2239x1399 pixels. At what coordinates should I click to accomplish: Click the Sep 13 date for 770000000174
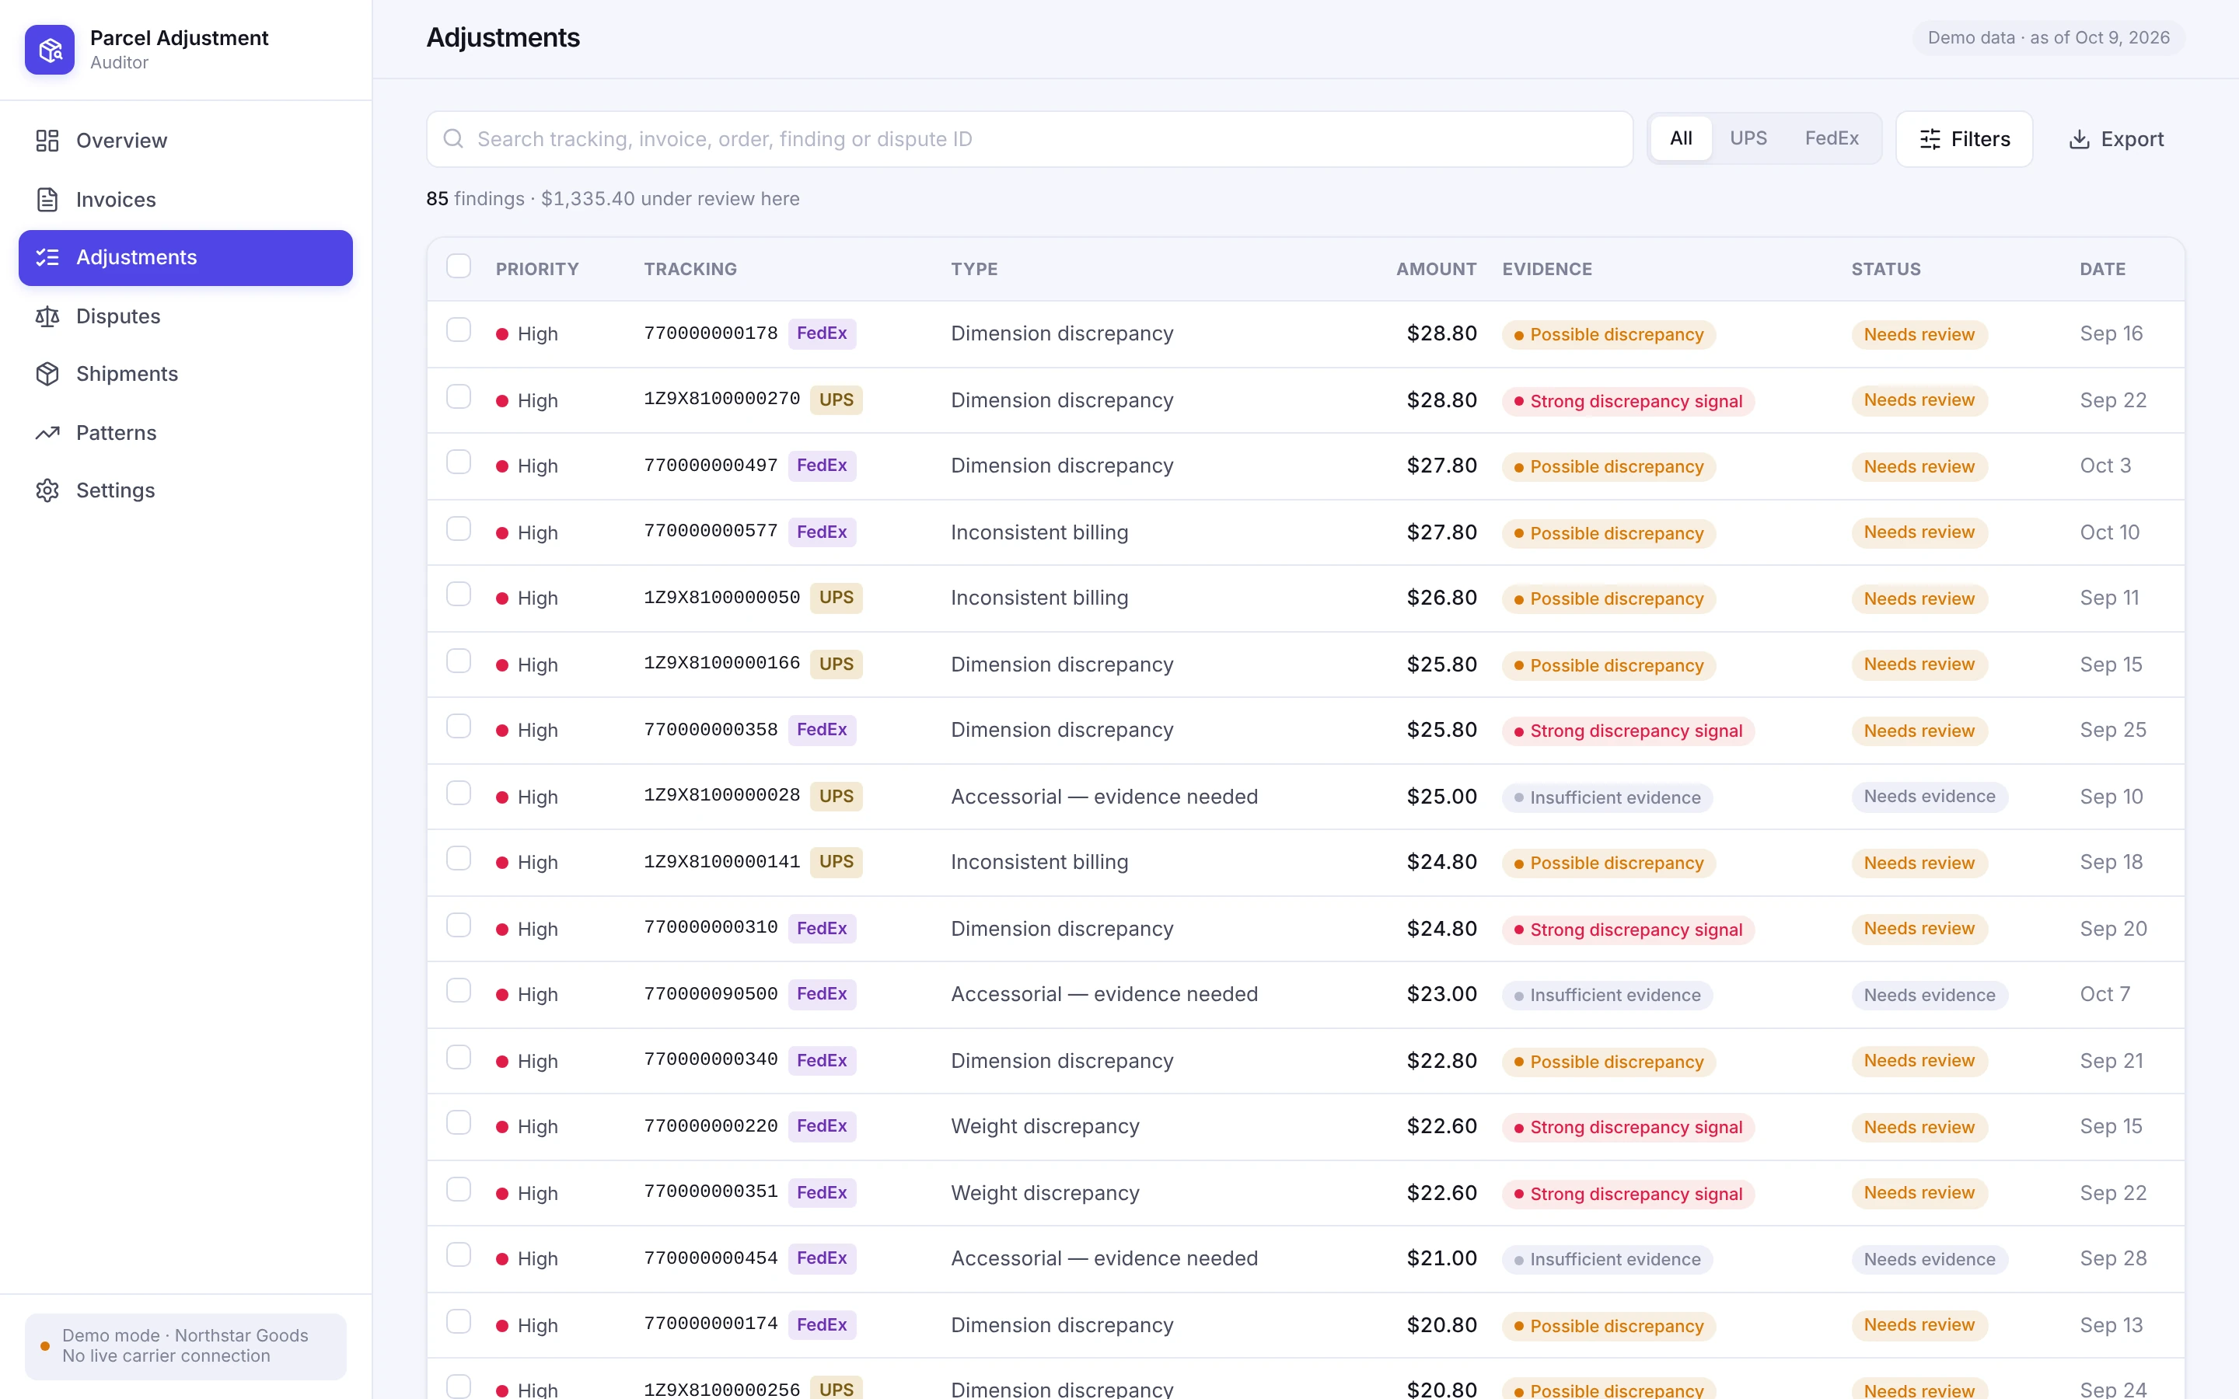[2112, 1325]
